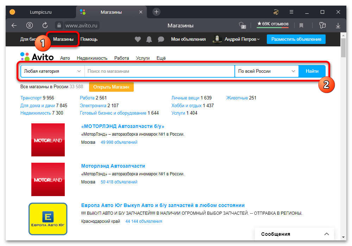Open the Работа 2 561 category link
The height and width of the screenshot is (246, 352).
[87, 98]
